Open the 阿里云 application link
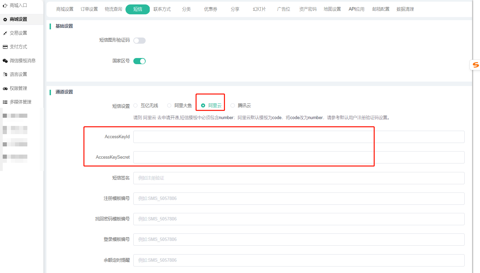The width and height of the screenshot is (480, 273). point(150,117)
